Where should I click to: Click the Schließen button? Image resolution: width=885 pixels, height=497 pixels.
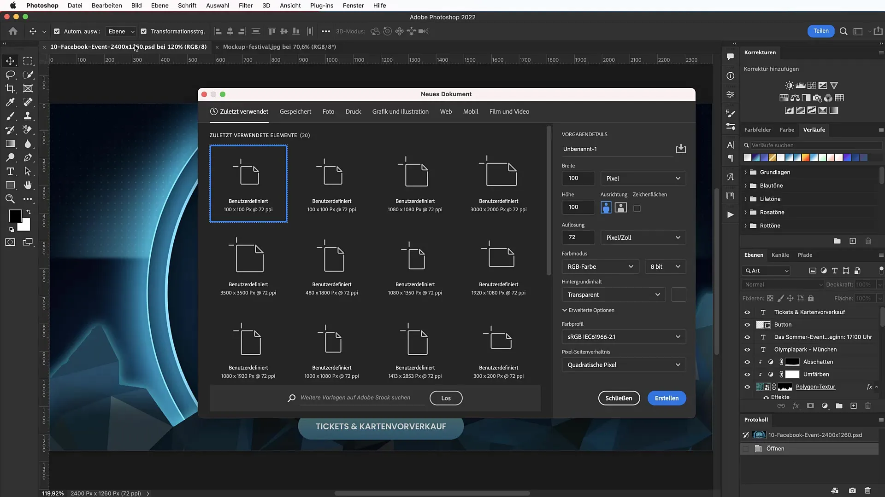coord(618,398)
